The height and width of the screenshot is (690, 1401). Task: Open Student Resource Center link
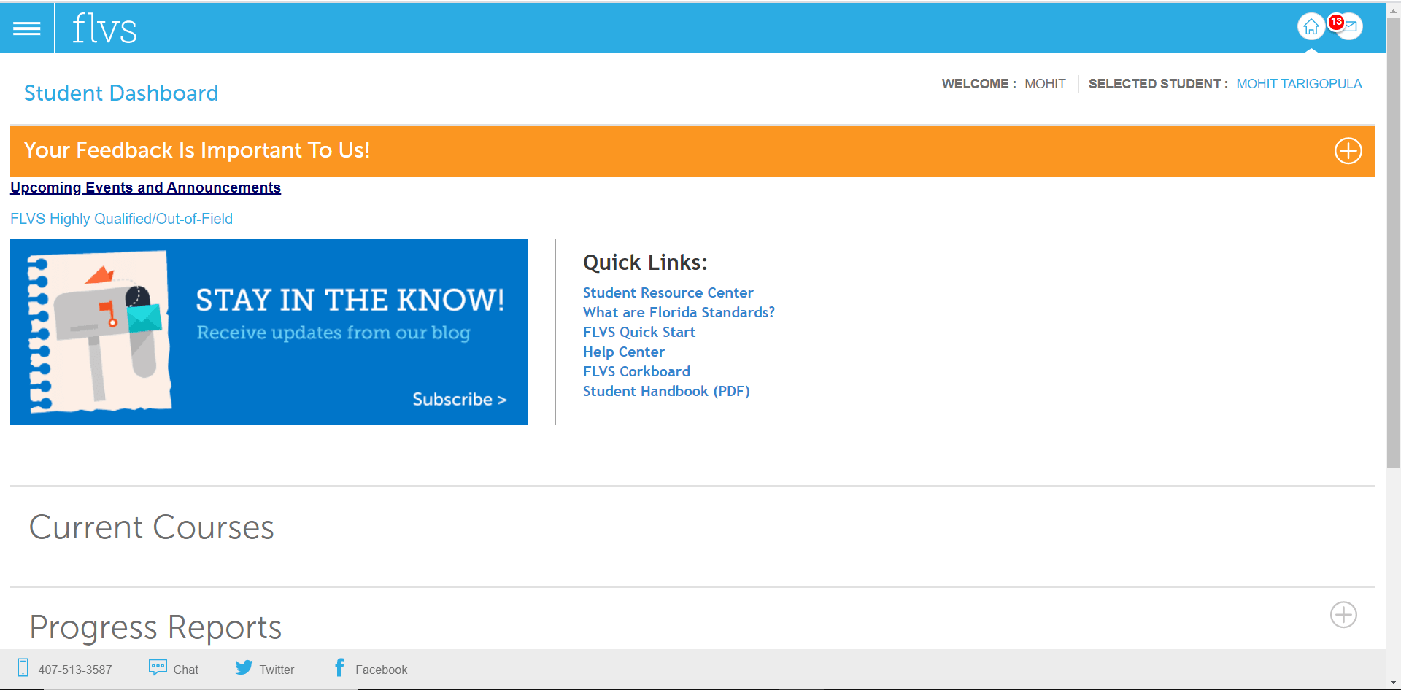(668, 292)
